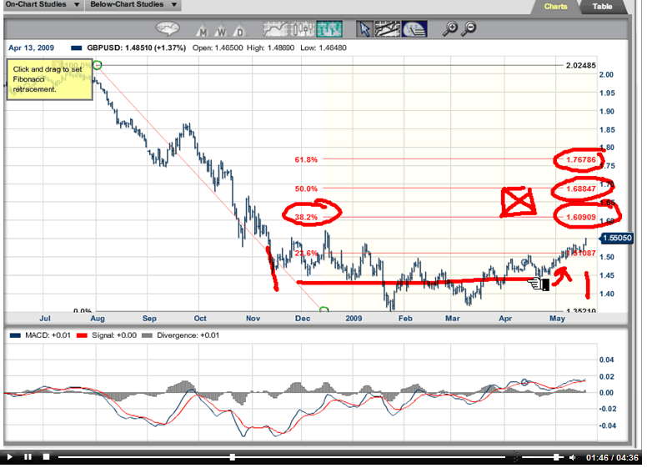Mute the video speaker icon
The width and height of the screenshot is (647, 468).
point(572,457)
